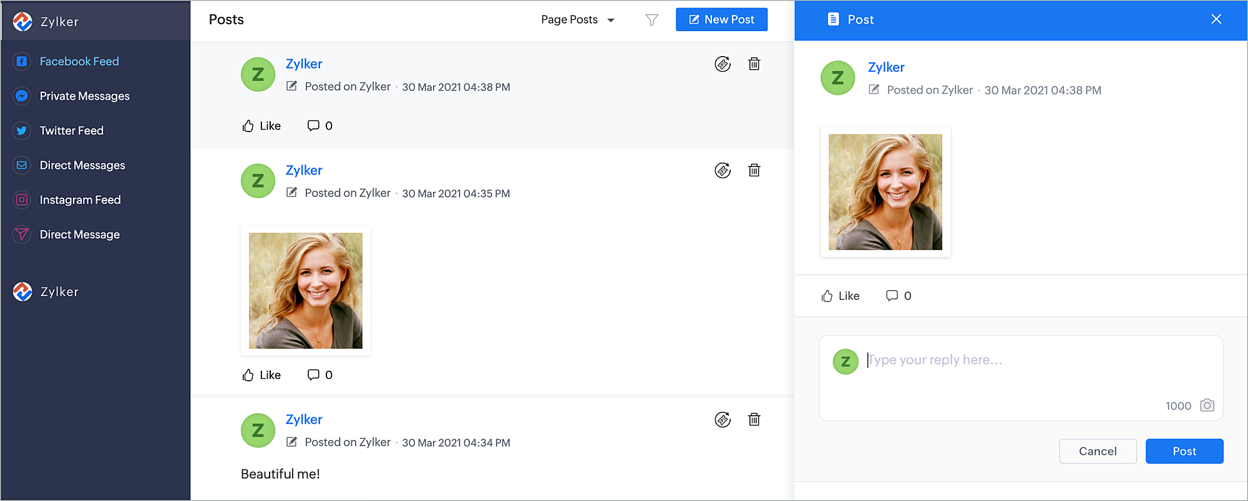This screenshot has height=501, width=1248.
Task: Click the Z avatar of the 04:35 PM post
Action: point(258,181)
